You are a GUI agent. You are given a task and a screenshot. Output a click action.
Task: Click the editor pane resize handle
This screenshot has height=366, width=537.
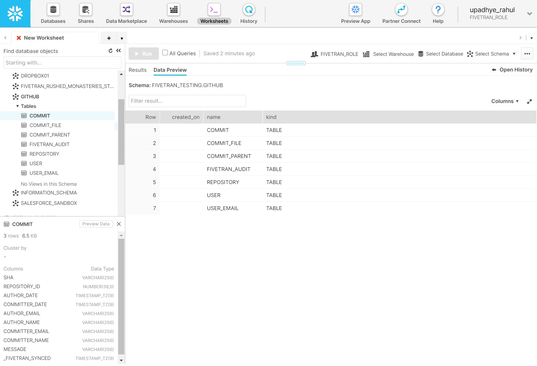point(296,63)
